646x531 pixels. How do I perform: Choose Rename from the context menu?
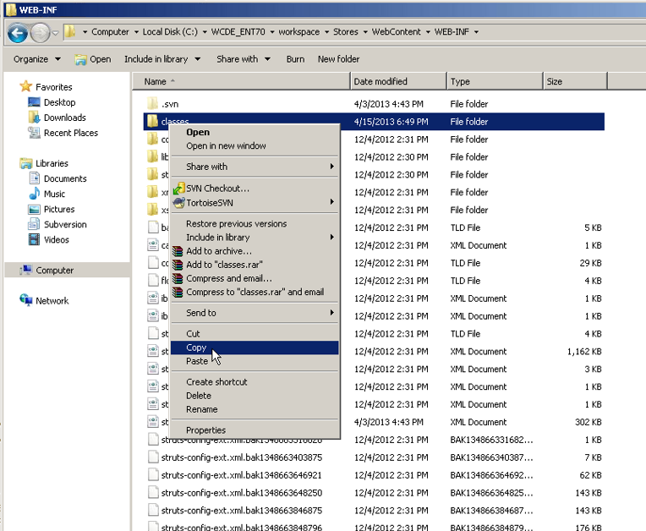[202, 409]
